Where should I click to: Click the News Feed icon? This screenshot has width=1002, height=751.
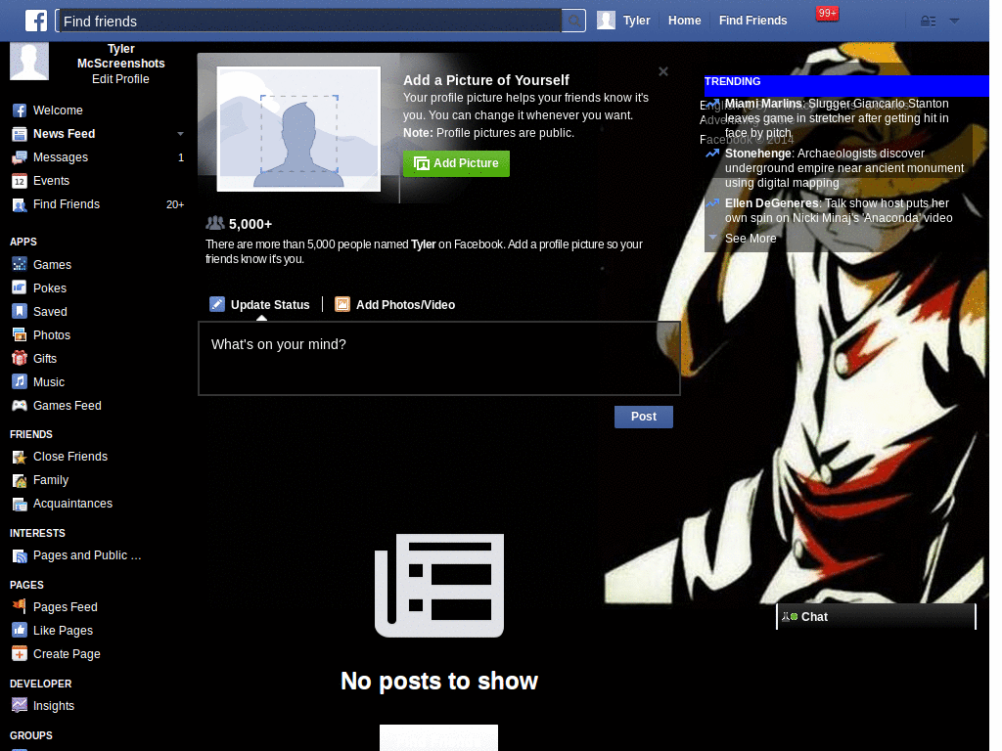tap(20, 134)
